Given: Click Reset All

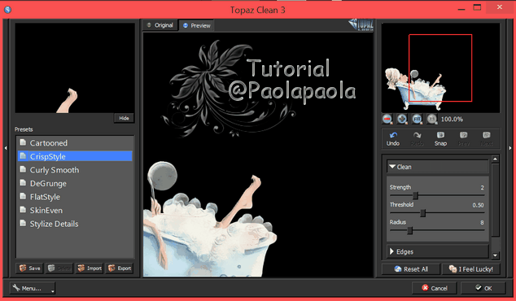Looking at the screenshot, I should (x=411, y=269).
